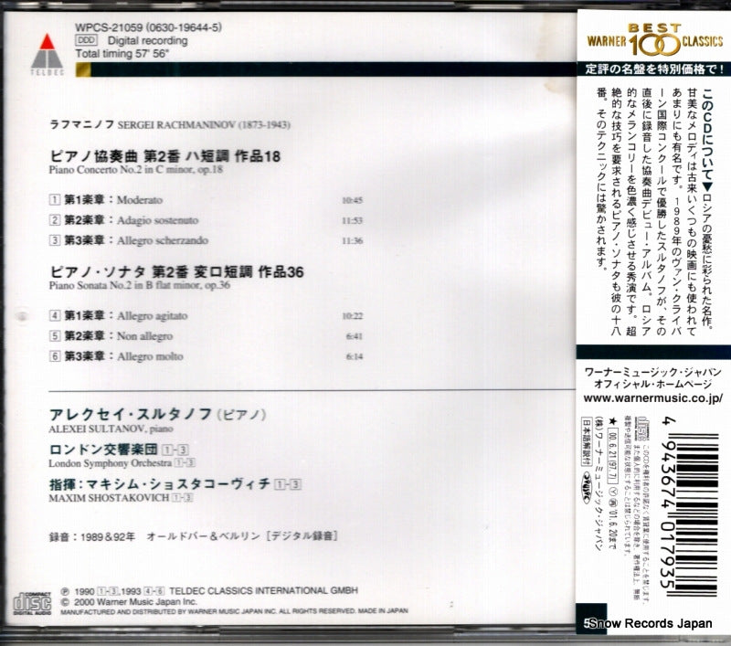Select the 'Moderato' movement title

pyautogui.click(x=140, y=200)
